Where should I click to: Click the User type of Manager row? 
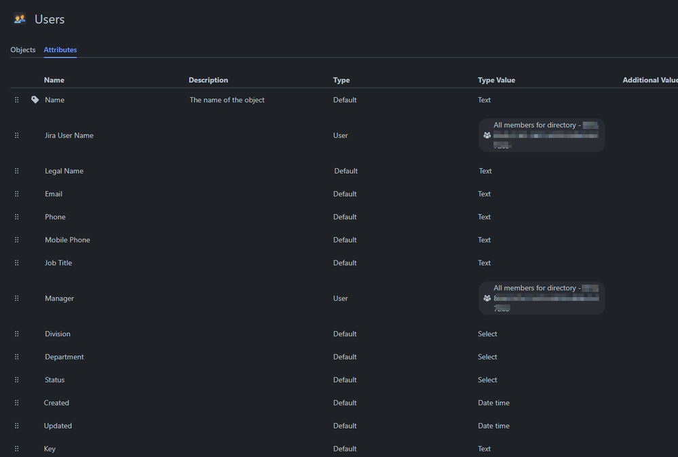pos(340,298)
